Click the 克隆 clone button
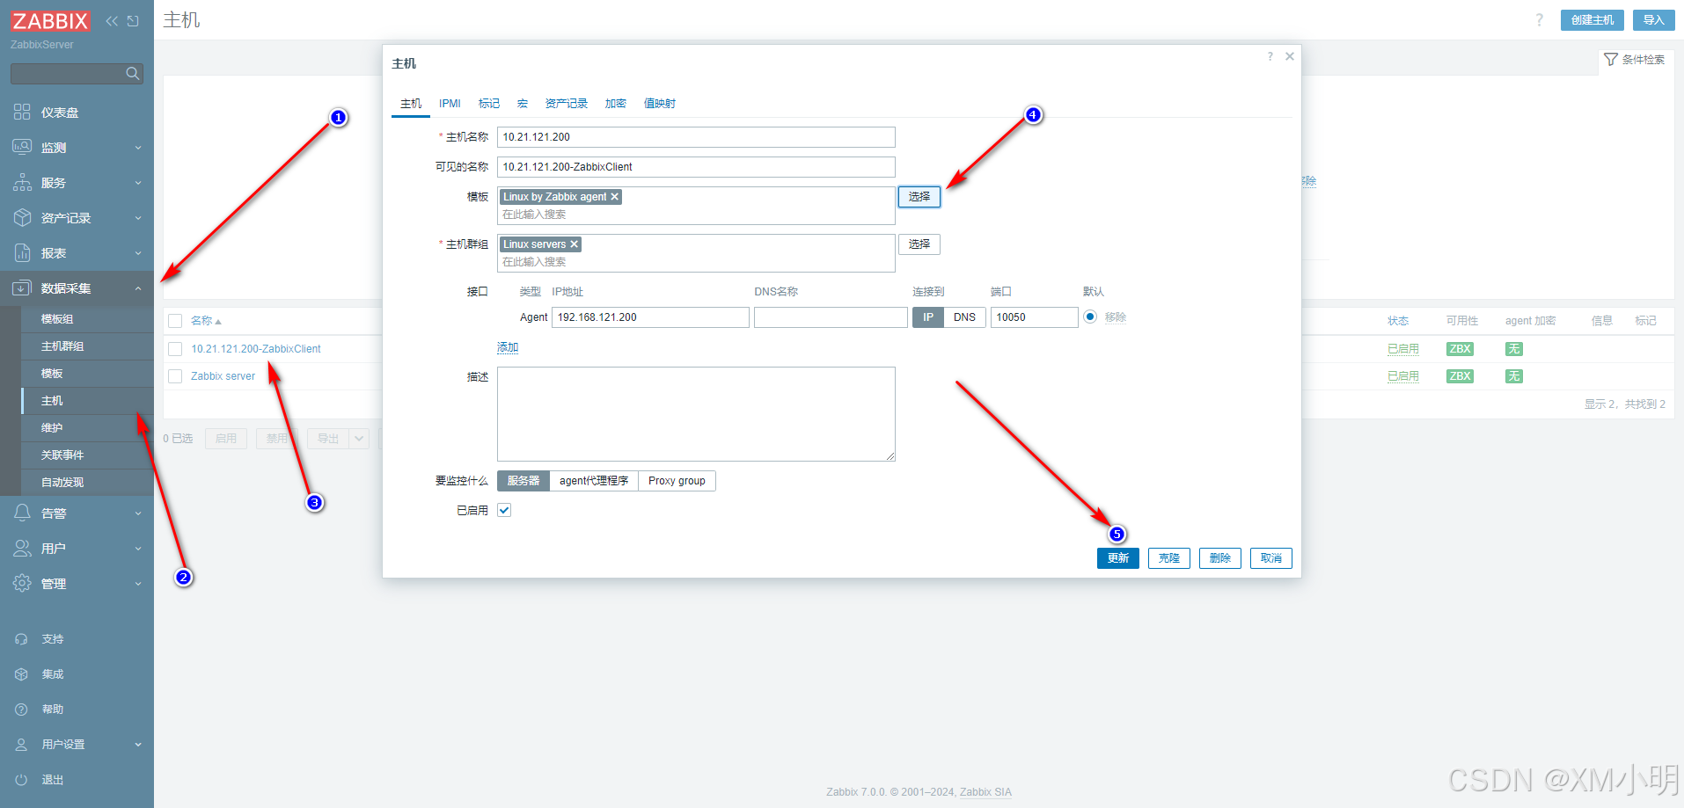The height and width of the screenshot is (808, 1684). tap(1169, 558)
